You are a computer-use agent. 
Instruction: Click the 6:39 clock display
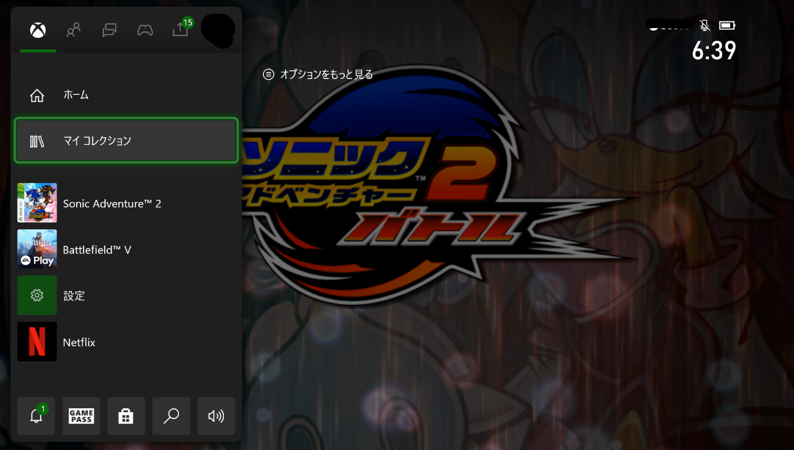714,51
